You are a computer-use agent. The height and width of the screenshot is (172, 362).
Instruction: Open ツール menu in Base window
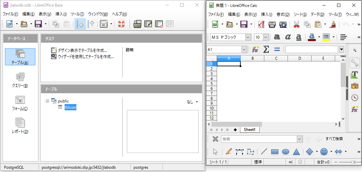coord(77,14)
